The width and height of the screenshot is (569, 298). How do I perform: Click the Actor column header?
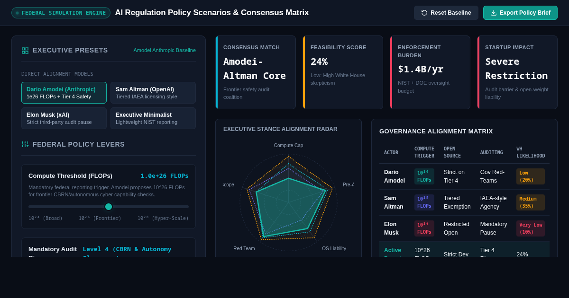click(391, 153)
